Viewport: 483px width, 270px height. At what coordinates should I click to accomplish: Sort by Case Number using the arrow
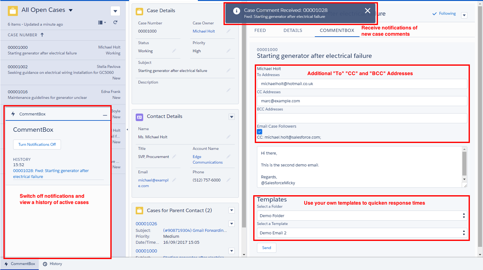pos(42,35)
